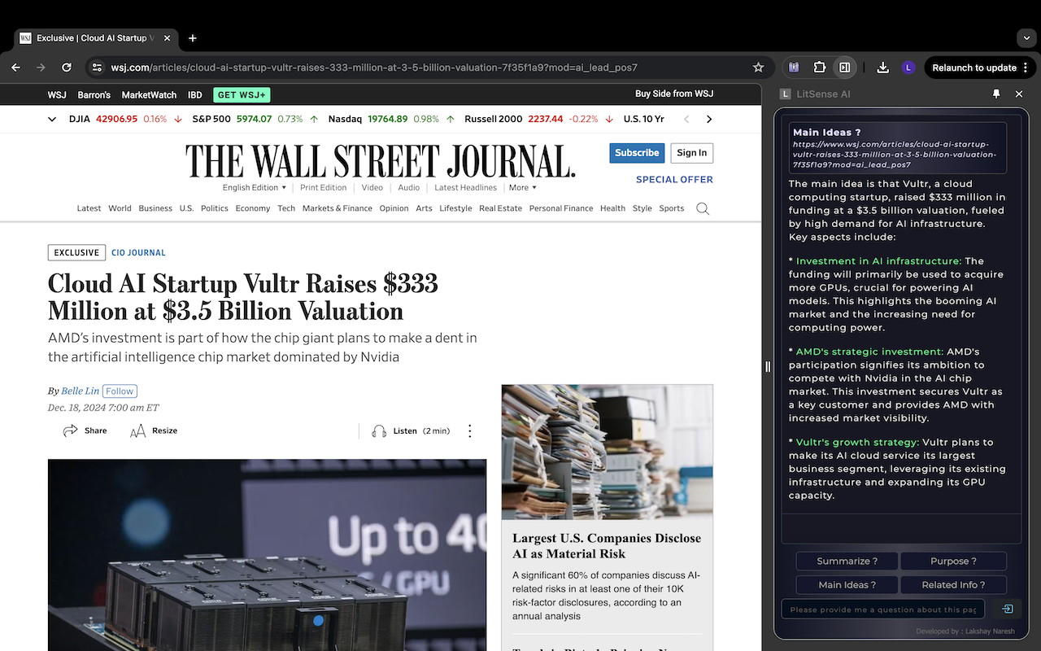
Task: Open the Business navigation section
Action: 155,208
